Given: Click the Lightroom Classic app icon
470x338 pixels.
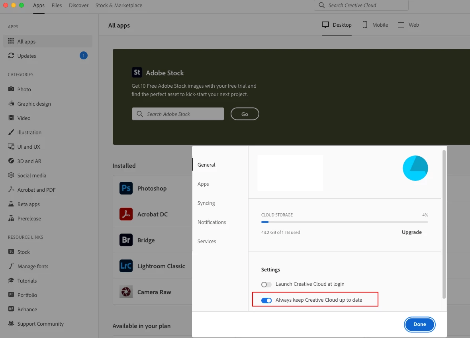Looking at the screenshot, I should [126, 266].
